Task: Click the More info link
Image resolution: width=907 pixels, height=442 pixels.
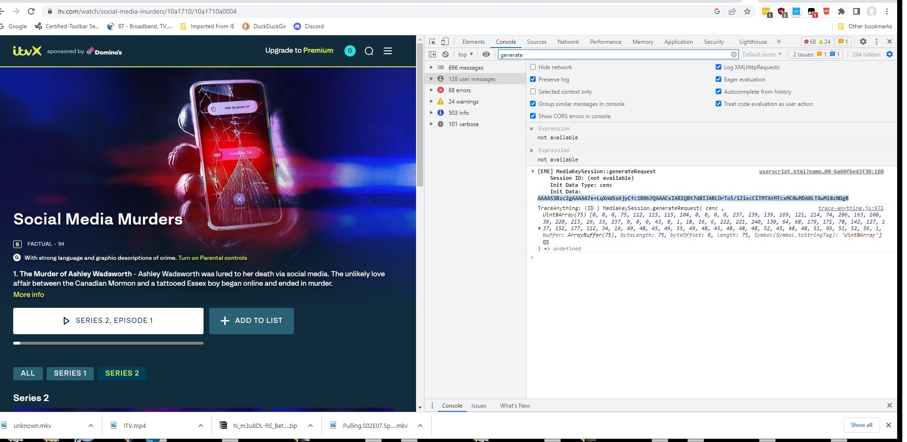Action: (29, 295)
